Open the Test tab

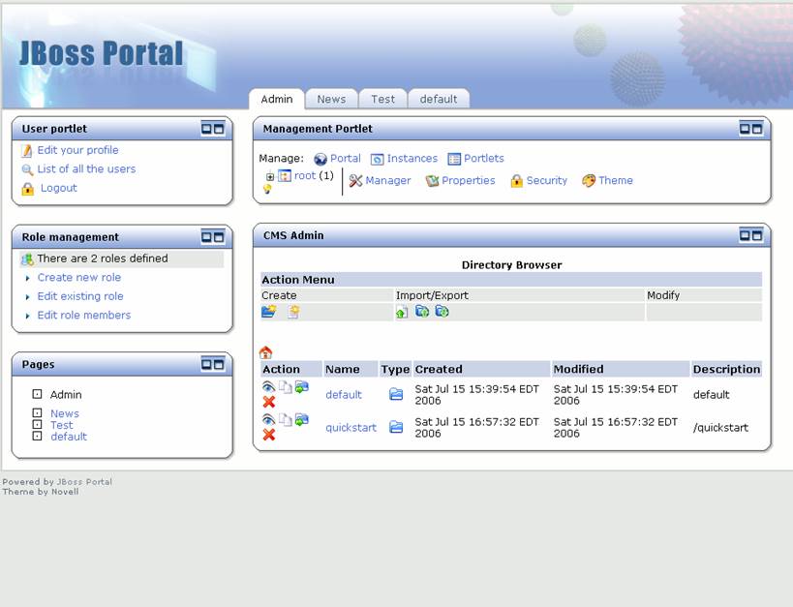point(382,99)
